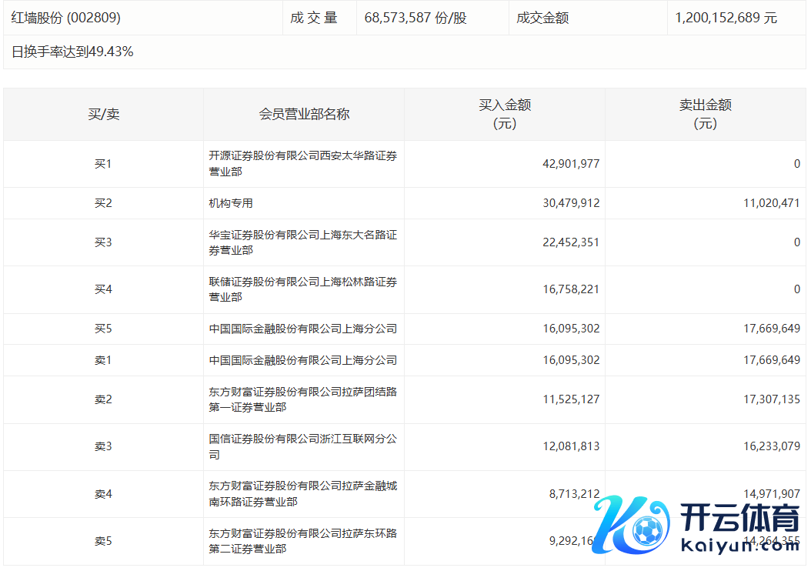Select the 会员营业部名称 column header

tap(304, 115)
